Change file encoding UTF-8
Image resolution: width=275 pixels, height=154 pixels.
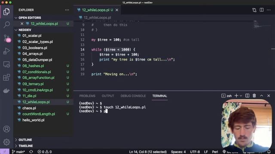click(x=195, y=152)
